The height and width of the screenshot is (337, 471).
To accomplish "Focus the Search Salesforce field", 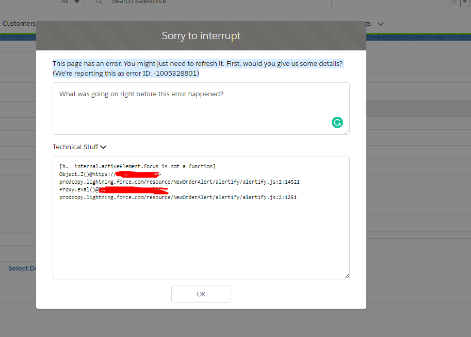I will tap(208, 3).
